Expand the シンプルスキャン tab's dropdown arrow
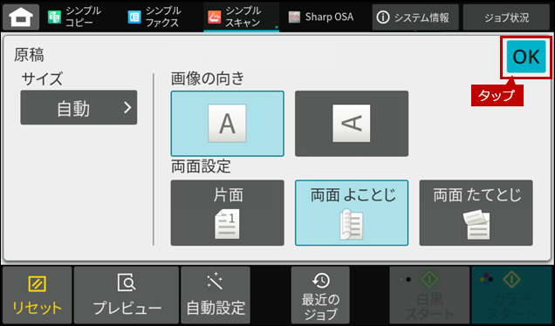Viewport: 555px width, 326px height. (x=276, y=27)
